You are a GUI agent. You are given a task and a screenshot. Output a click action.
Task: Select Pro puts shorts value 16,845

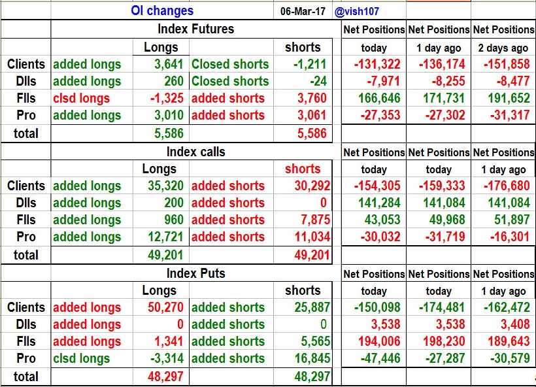click(310, 358)
